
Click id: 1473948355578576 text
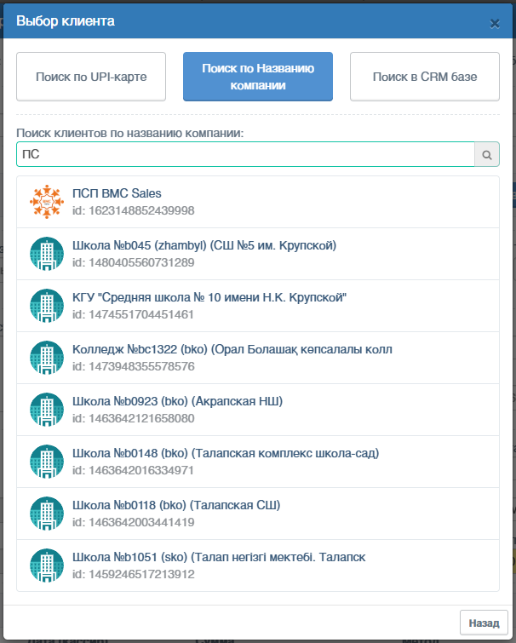point(133,366)
